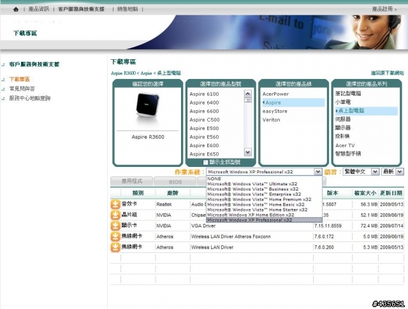Select 投影機 product series
The image size is (408, 309).
pos(342,136)
